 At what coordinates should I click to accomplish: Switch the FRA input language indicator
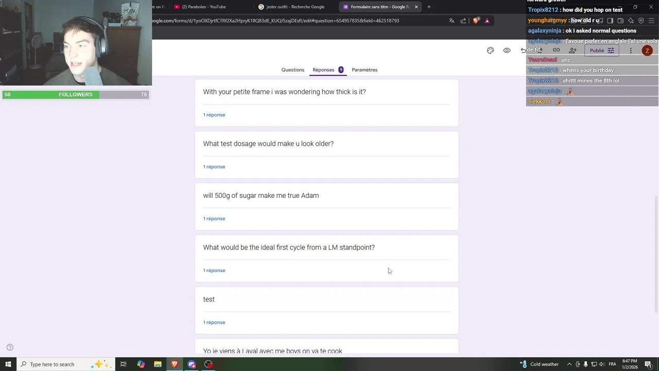tap(612, 364)
